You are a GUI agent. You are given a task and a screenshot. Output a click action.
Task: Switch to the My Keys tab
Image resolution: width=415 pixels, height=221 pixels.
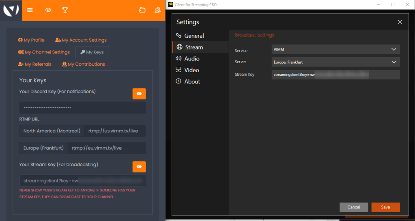[92, 52]
